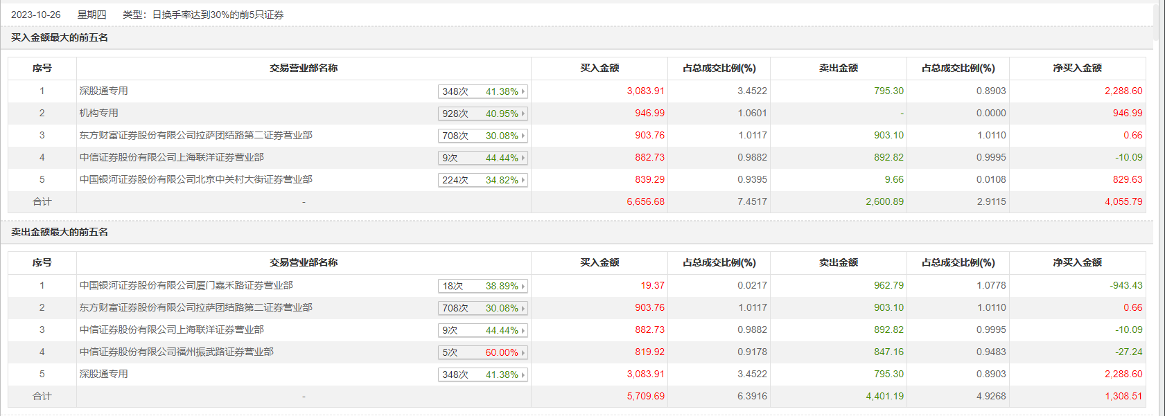Click the 卖出金额最大的前五名 section title
Image resolution: width=1165 pixels, height=416 pixels.
pyautogui.click(x=60, y=232)
